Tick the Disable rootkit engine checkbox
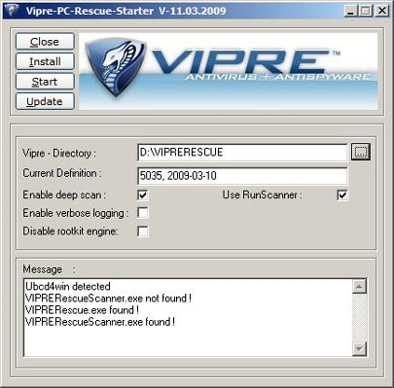The width and height of the screenshot is (394, 388). point(143,231)
